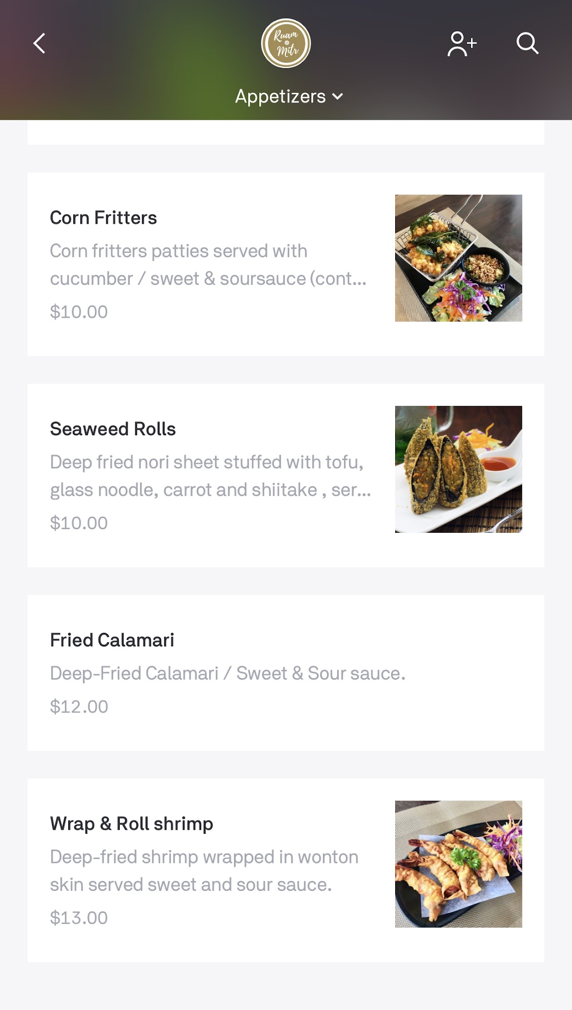The width and height of the screenshot is (572, 1010).
Task: Select the Corn Fritters title
Action: 104,218
